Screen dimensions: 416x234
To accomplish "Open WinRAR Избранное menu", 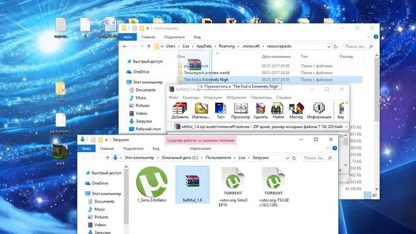I will (x=236, y=97).
